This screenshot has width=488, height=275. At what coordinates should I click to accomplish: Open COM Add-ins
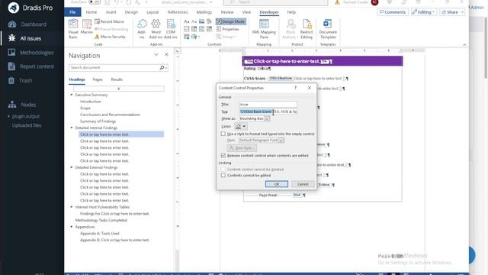click(x=171, y=29)
